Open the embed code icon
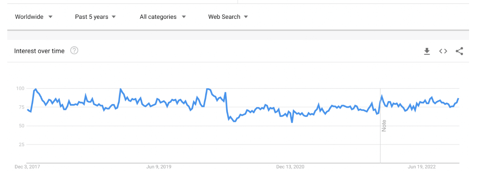The image size is (486, 181). pos(443,51)
